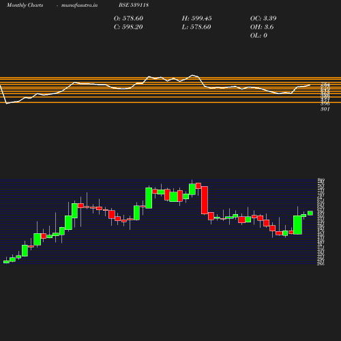Select the high value 'H: 599.45'

click(197, 18)
